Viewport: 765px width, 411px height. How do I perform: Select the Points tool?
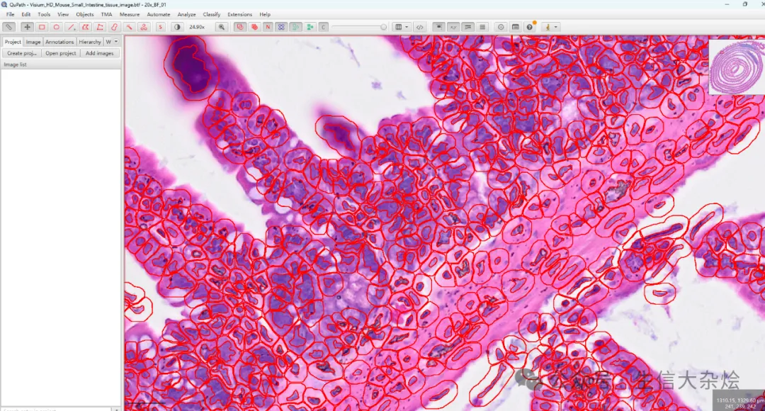(x=144, y=28)
